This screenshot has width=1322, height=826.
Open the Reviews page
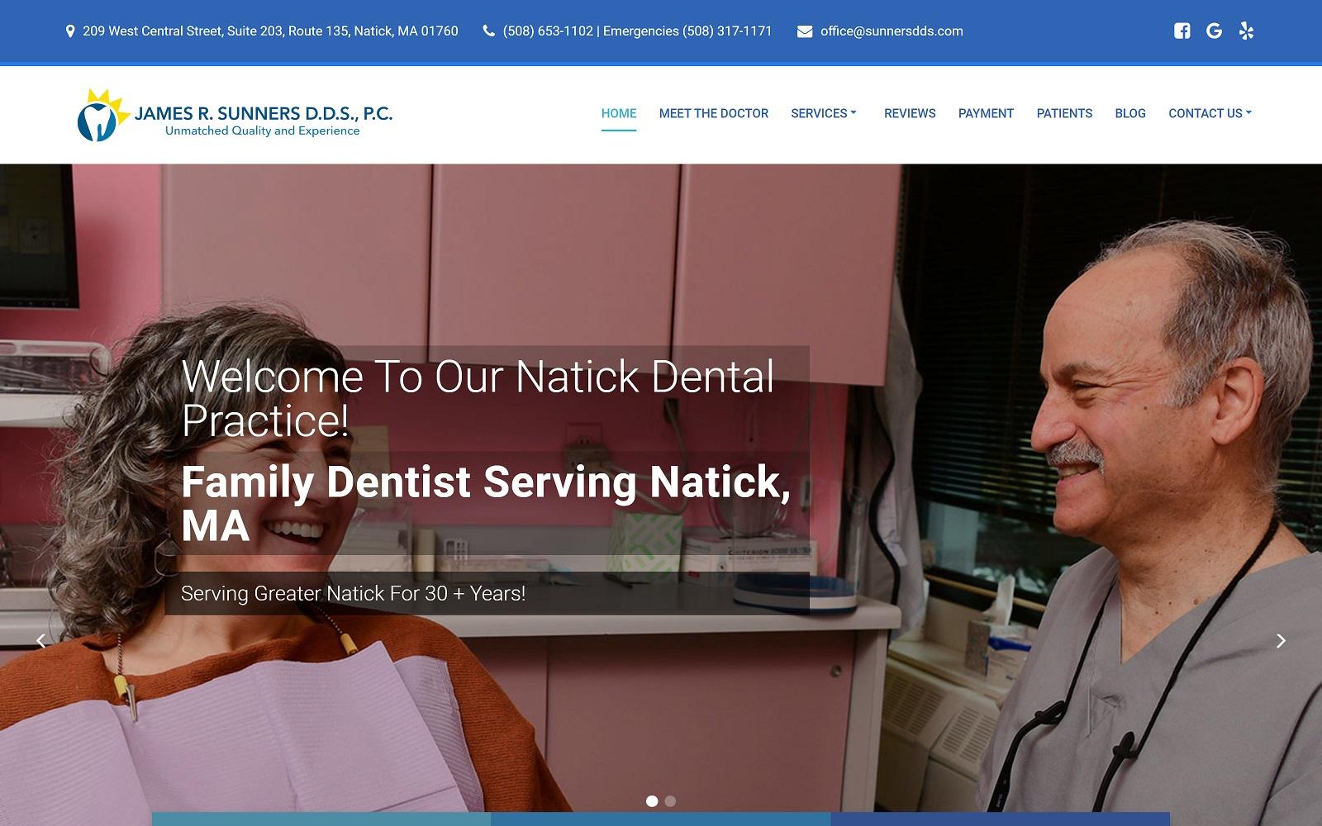coord(910,113)
